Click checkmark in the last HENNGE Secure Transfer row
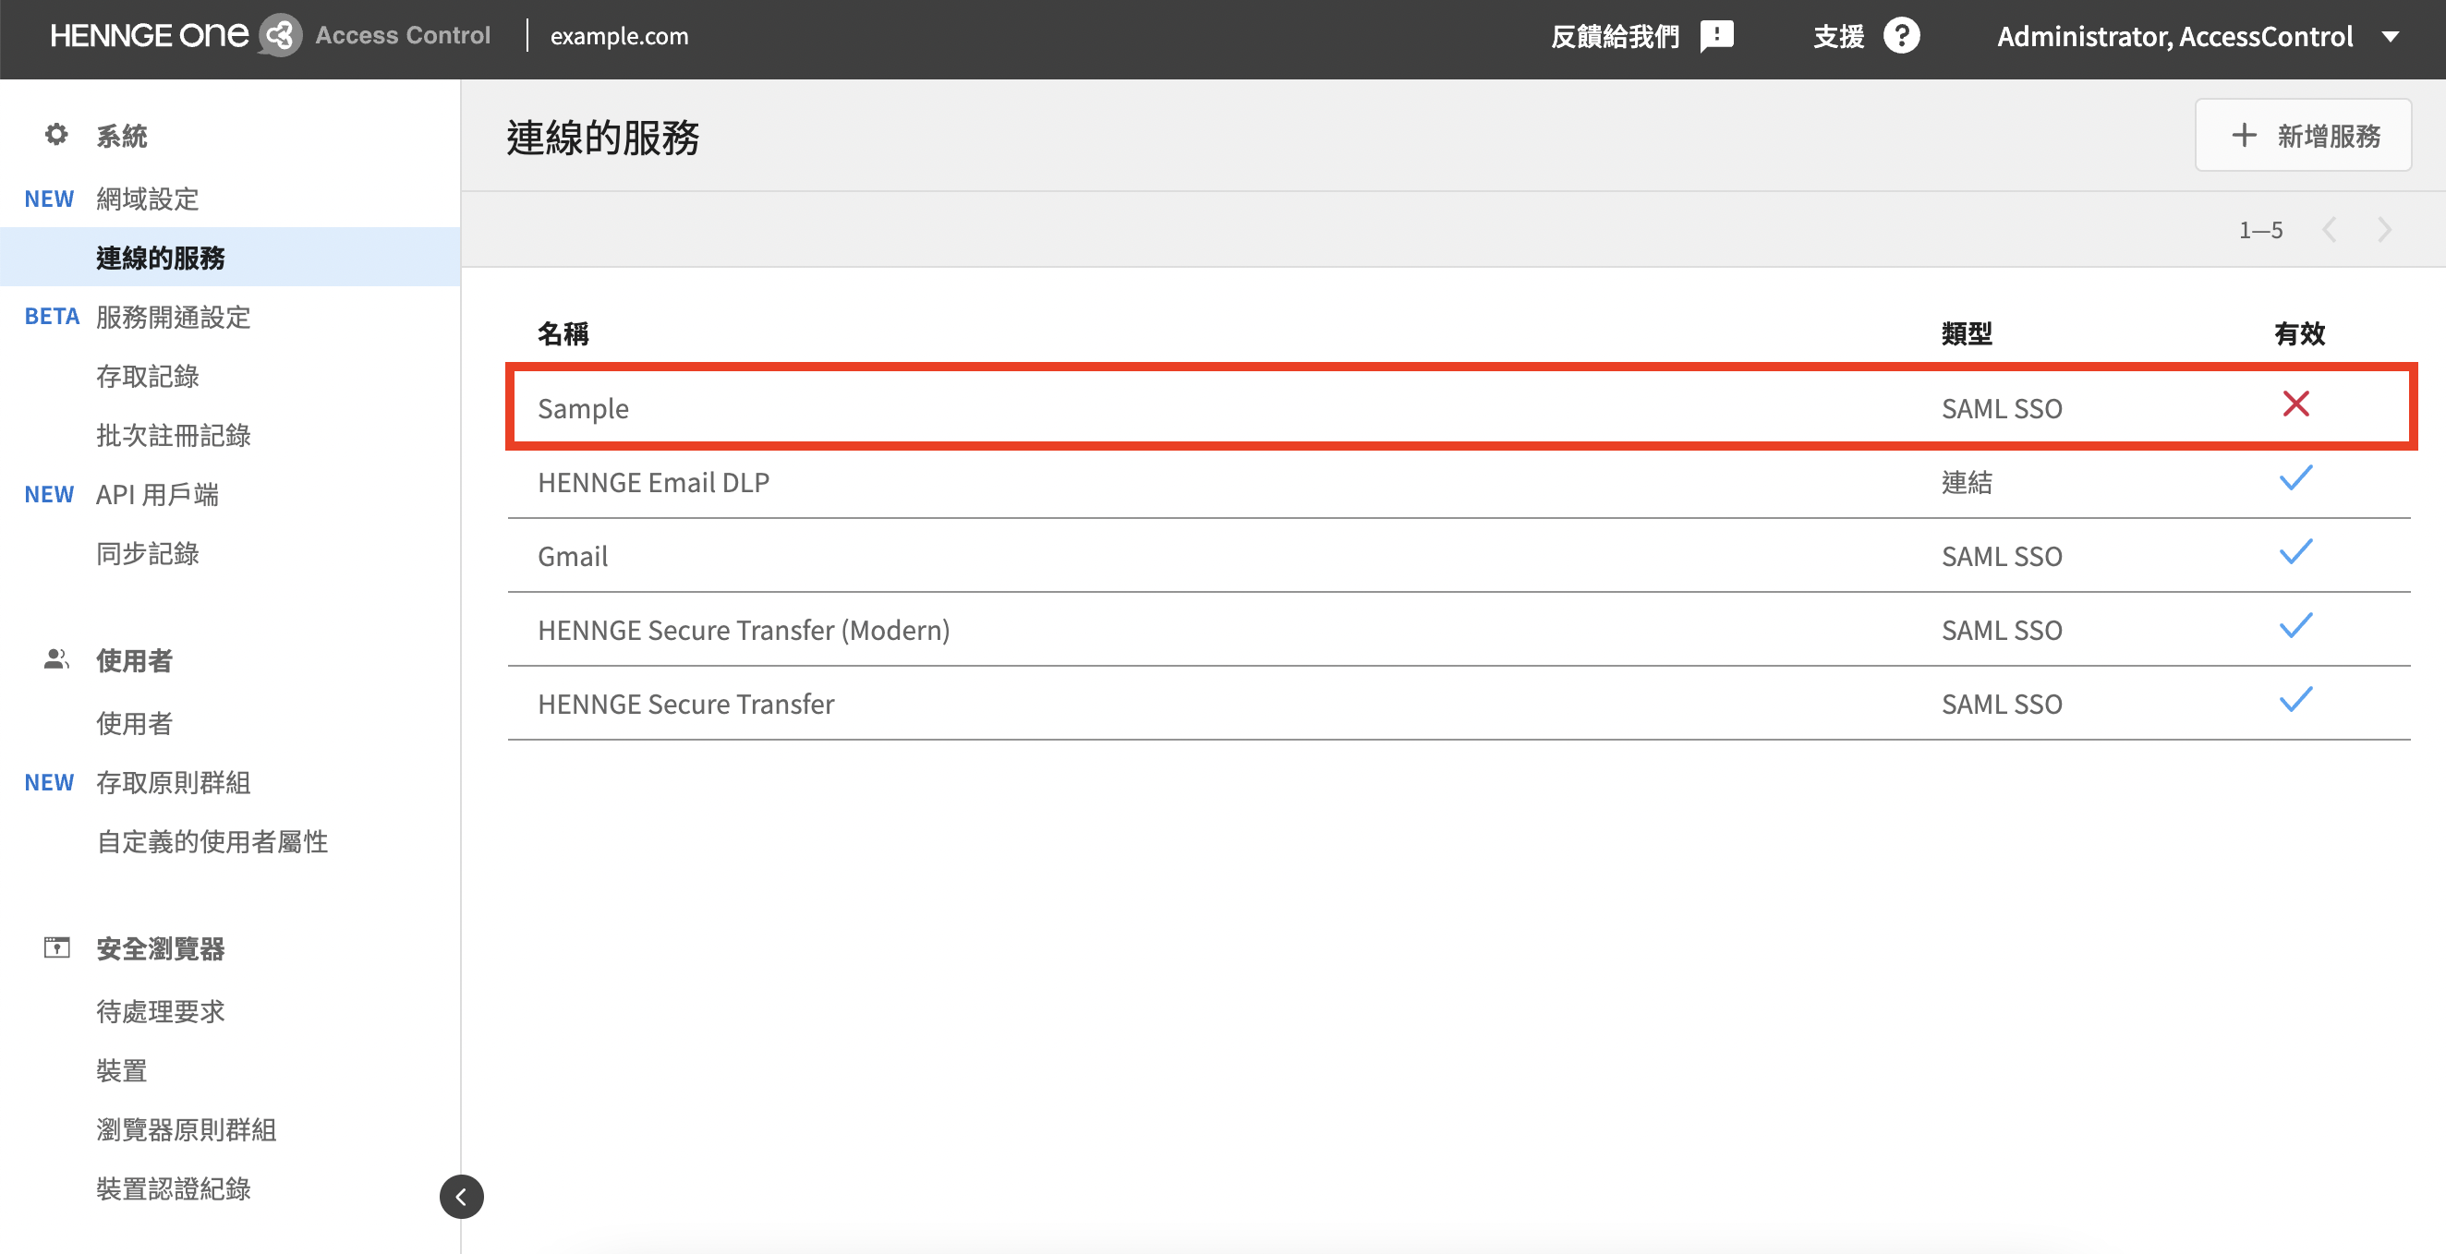 2296,701
